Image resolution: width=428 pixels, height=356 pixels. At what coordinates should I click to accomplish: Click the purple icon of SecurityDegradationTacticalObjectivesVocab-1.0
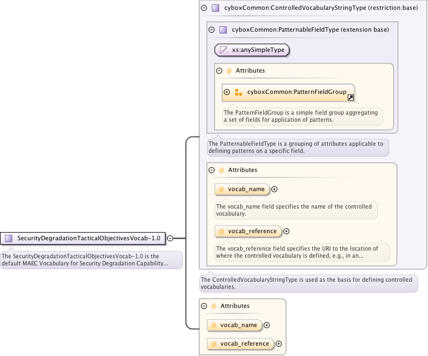pyautogui.click(x=9, y=238)
